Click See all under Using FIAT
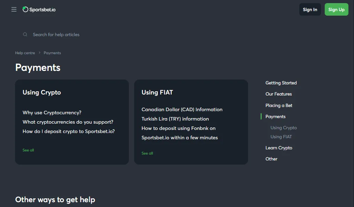Screen dimensions: 354x207 click(x=147, y=153)
